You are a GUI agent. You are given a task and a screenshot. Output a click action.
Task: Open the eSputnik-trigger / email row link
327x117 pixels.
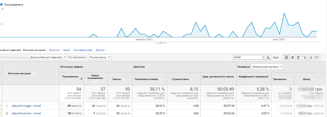(27, 106)
